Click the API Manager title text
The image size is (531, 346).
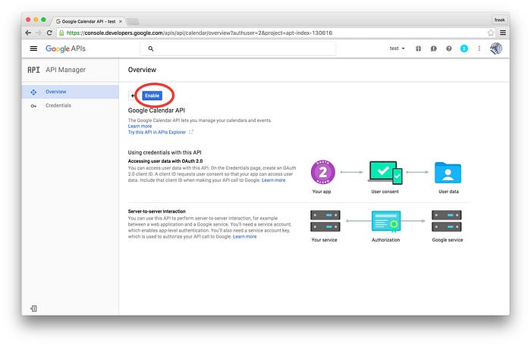66,70
